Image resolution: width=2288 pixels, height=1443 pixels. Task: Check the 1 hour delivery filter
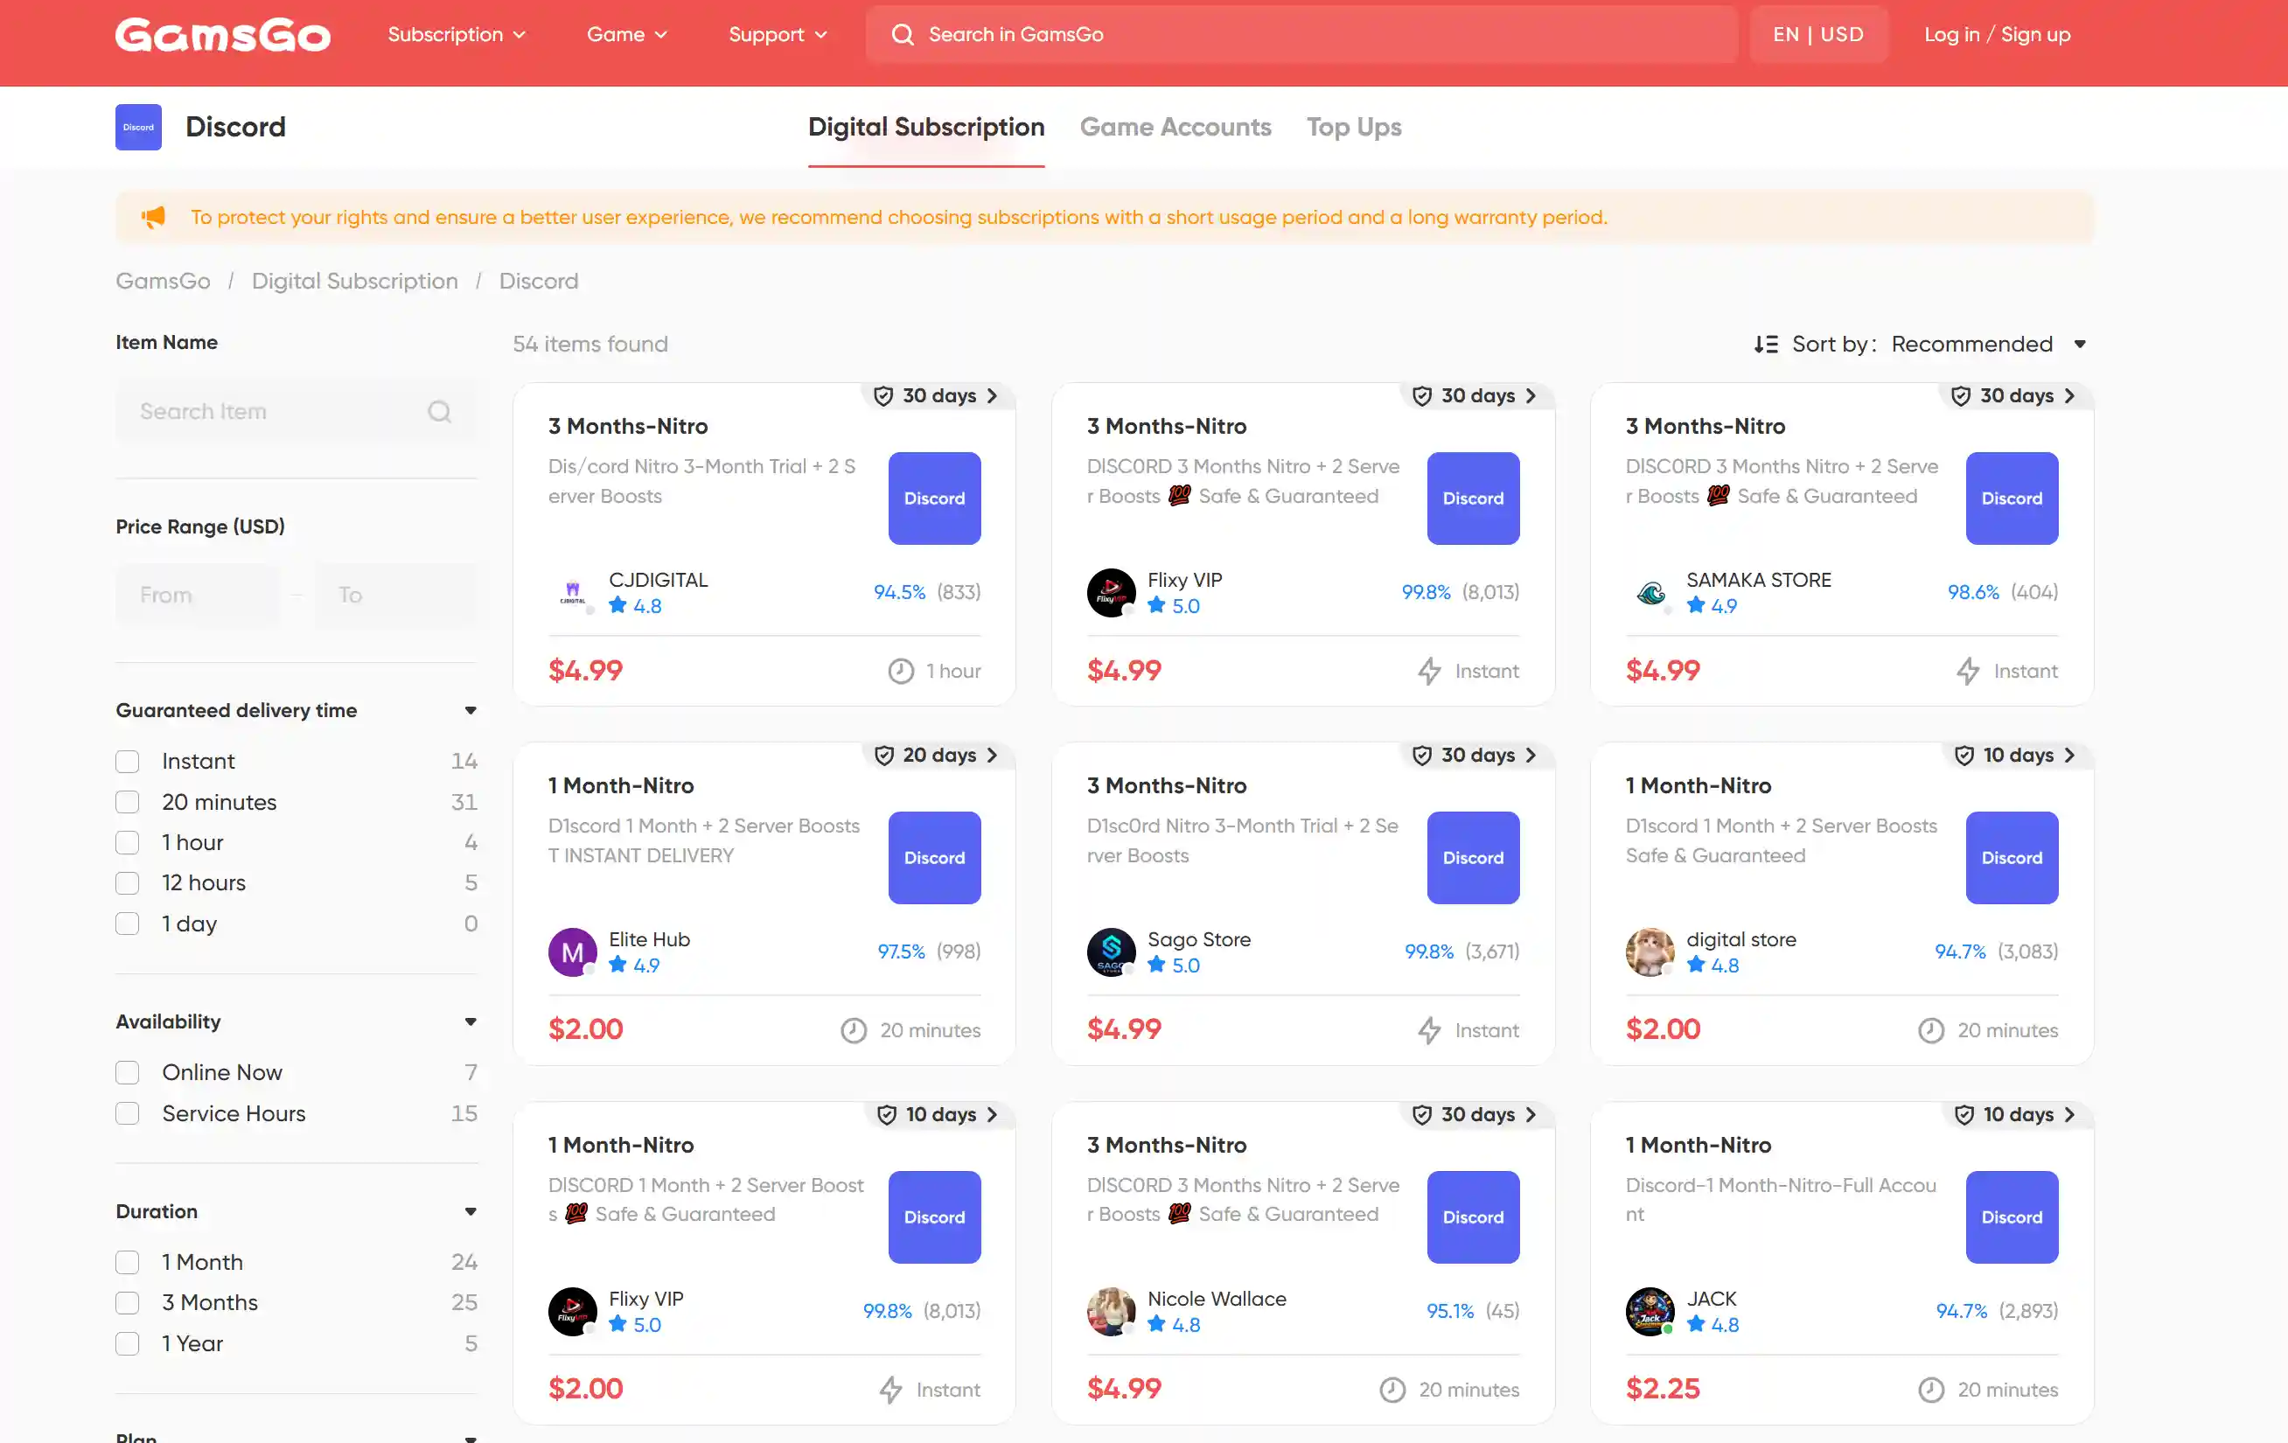pyautogui.click(x=128, y=842)
